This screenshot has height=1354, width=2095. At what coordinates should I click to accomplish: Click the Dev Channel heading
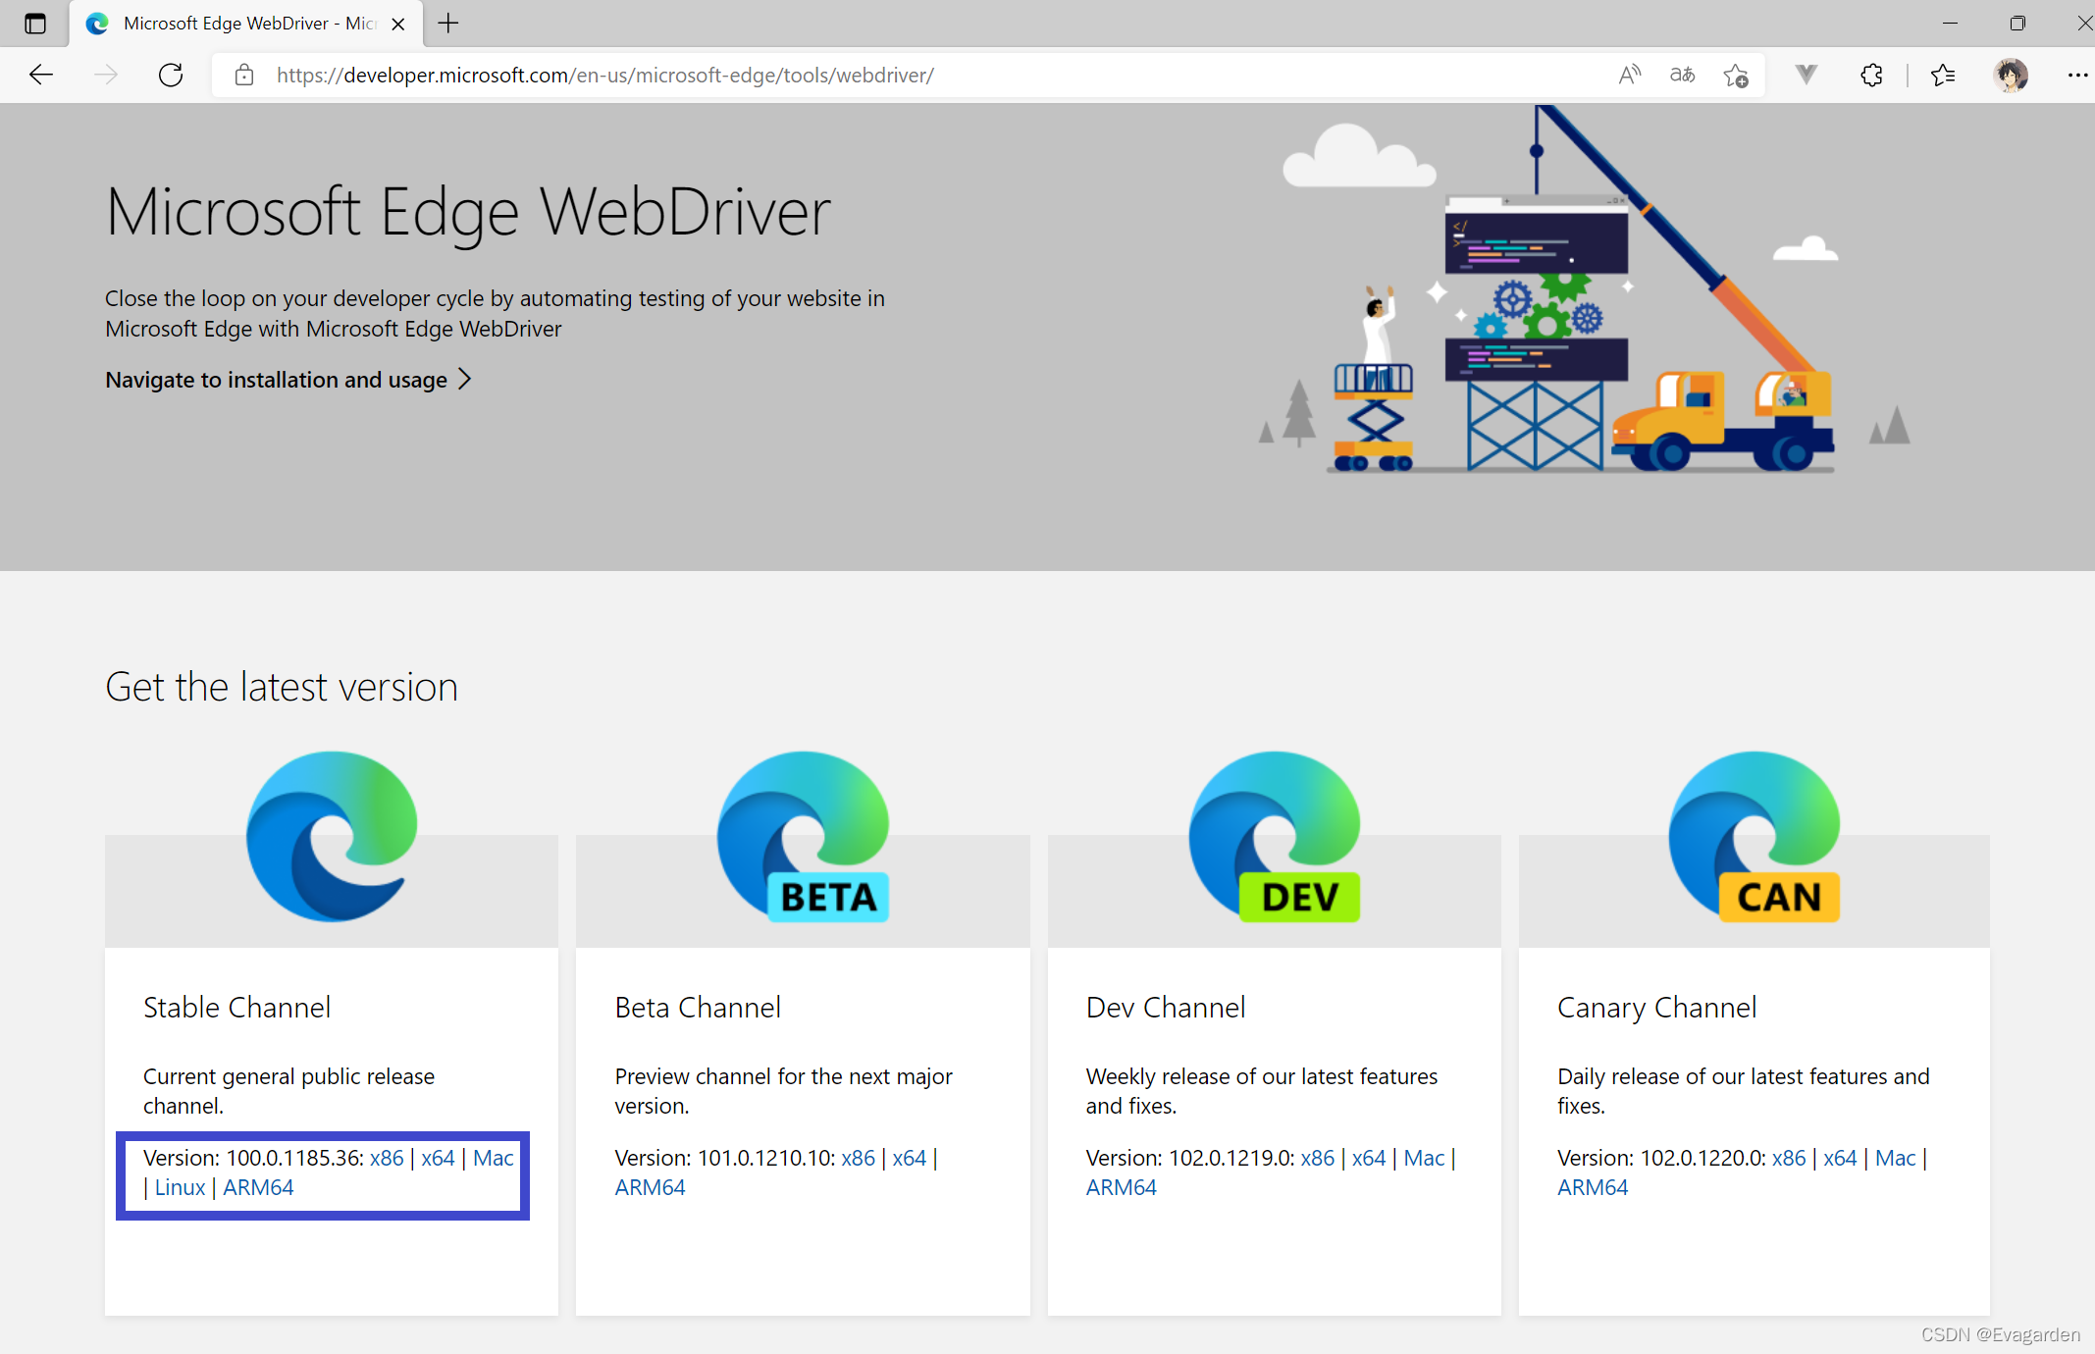tap(1166, 1008)
